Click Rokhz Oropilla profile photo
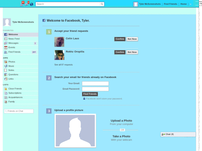202x151 pixels. [x=59, y=55]
